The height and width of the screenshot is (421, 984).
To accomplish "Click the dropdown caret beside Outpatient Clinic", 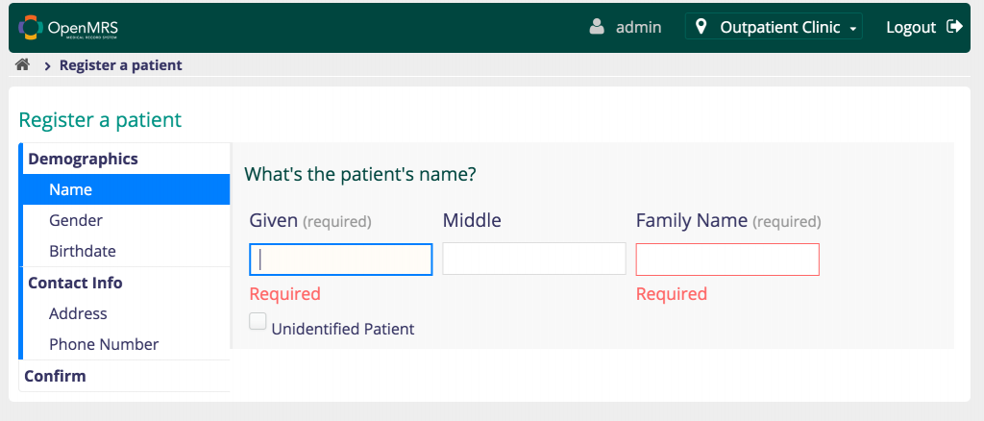I will click(x=852, y=29).
